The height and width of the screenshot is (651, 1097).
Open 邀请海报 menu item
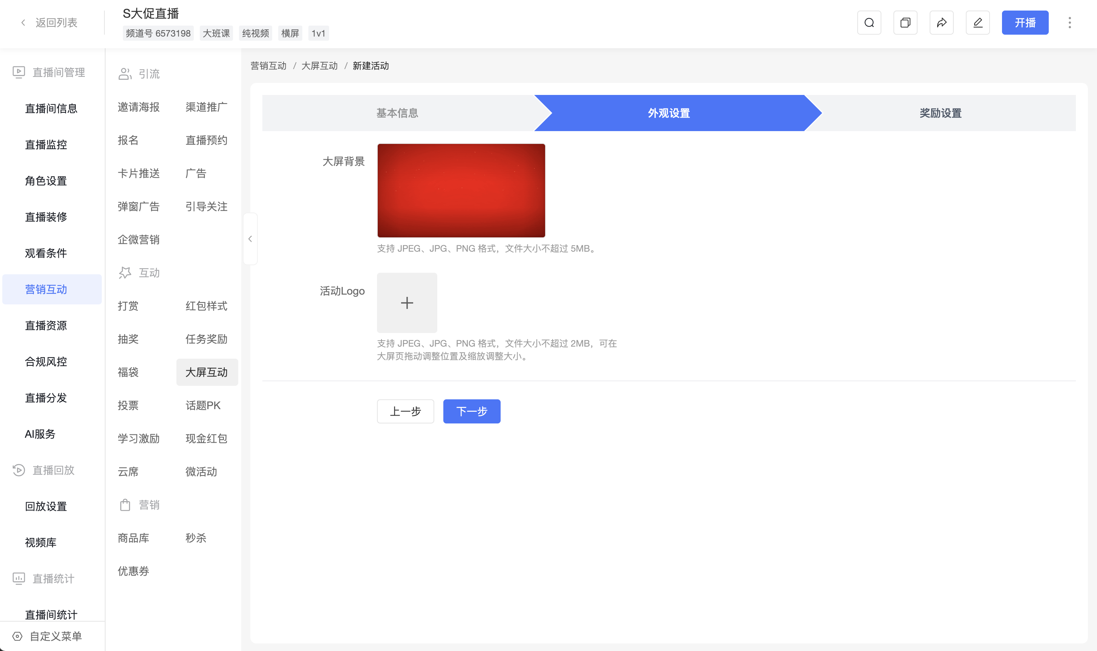click(139, 107)
